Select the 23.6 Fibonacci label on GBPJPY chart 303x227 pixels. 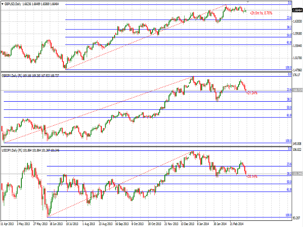(289, 90)
